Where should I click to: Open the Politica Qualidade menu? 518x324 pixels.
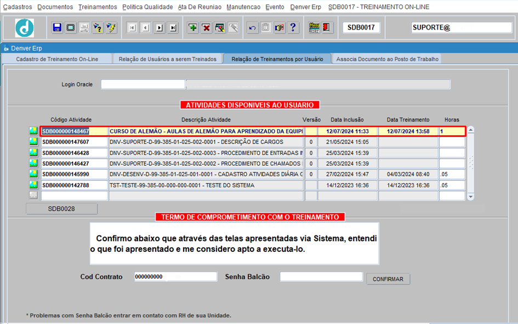[x=147, y=7]
